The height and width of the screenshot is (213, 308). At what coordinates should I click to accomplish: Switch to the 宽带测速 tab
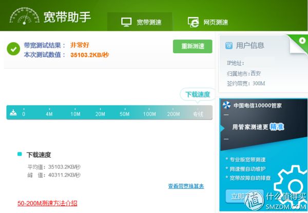[x=140, y=22]
